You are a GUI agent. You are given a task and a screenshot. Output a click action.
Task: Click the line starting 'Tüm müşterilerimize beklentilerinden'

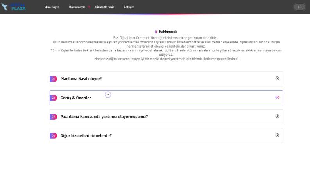pyautogui.click(x=166, y=53)
